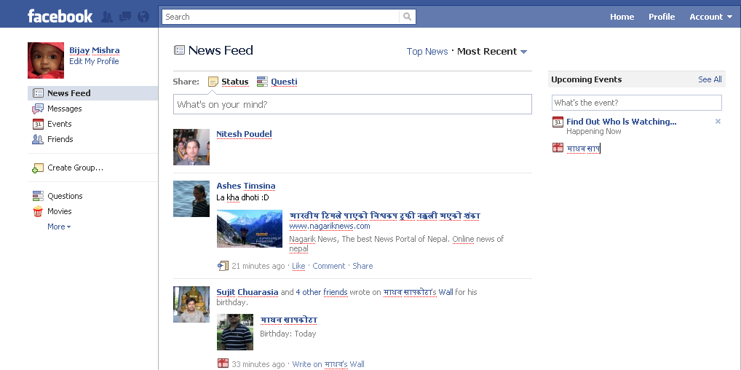Click the 4 other friends link
This screenshot has width=741, height=370.
[322, 292]
